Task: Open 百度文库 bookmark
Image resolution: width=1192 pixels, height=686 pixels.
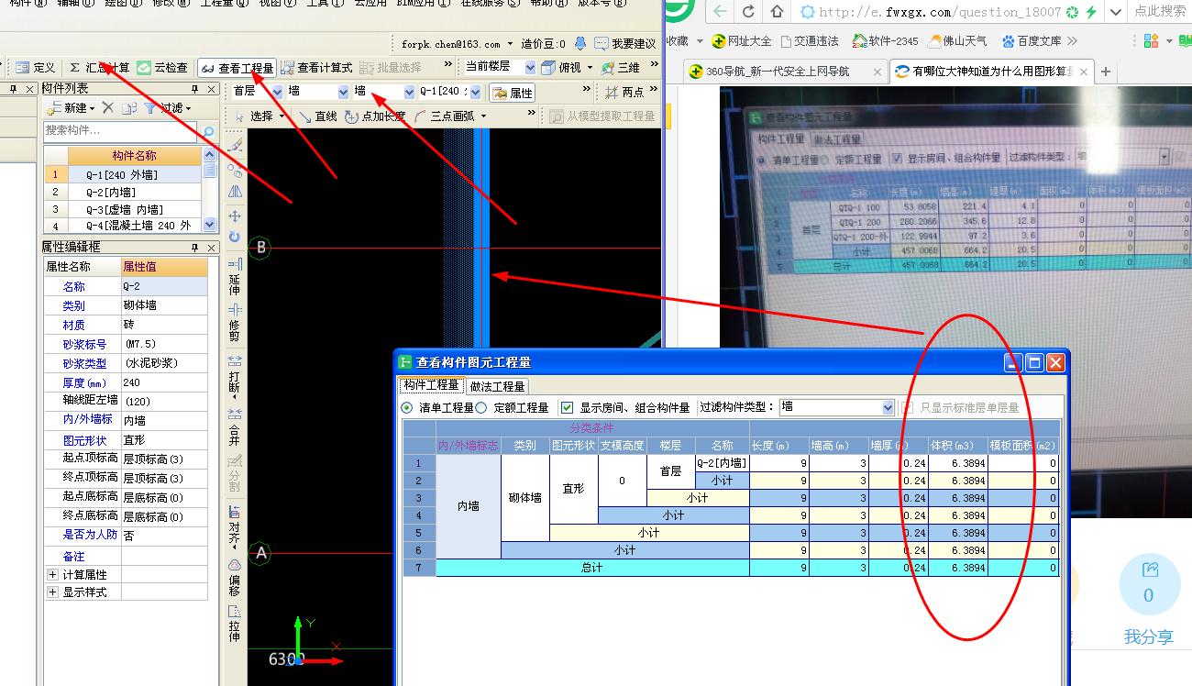Action: pos(1032,41)
